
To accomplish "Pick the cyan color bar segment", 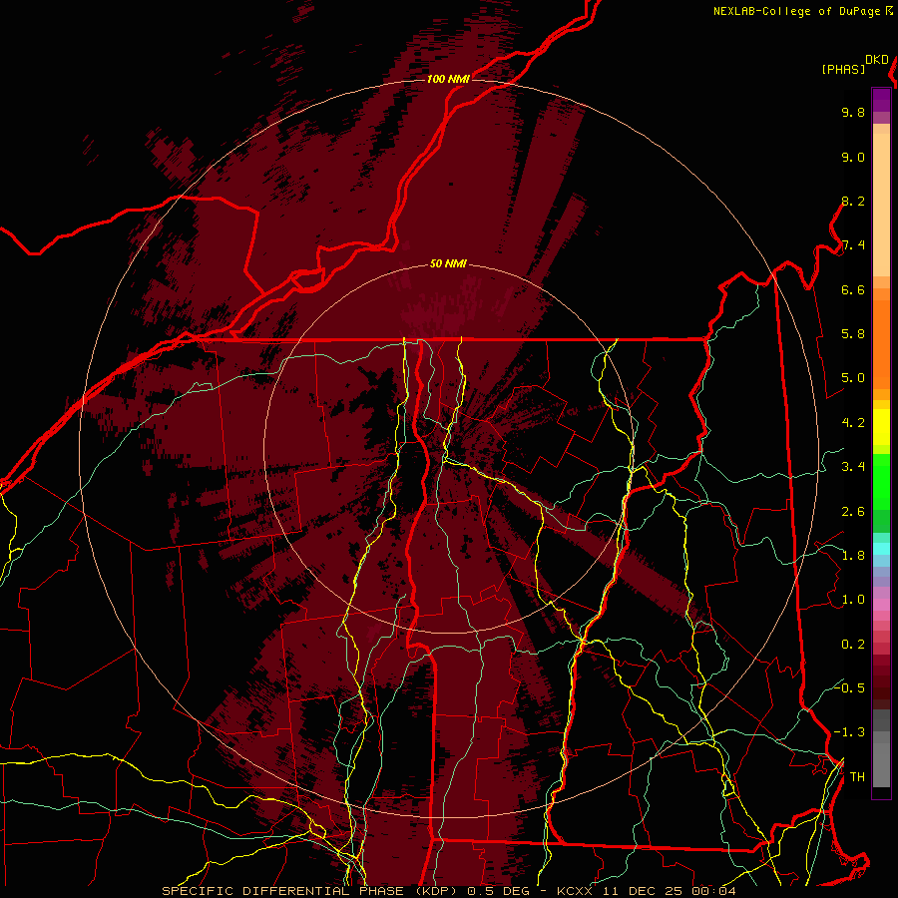I will (881, 549).
